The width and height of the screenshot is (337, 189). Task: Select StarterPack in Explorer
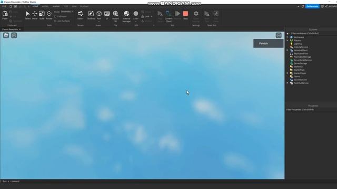[299, 70]
